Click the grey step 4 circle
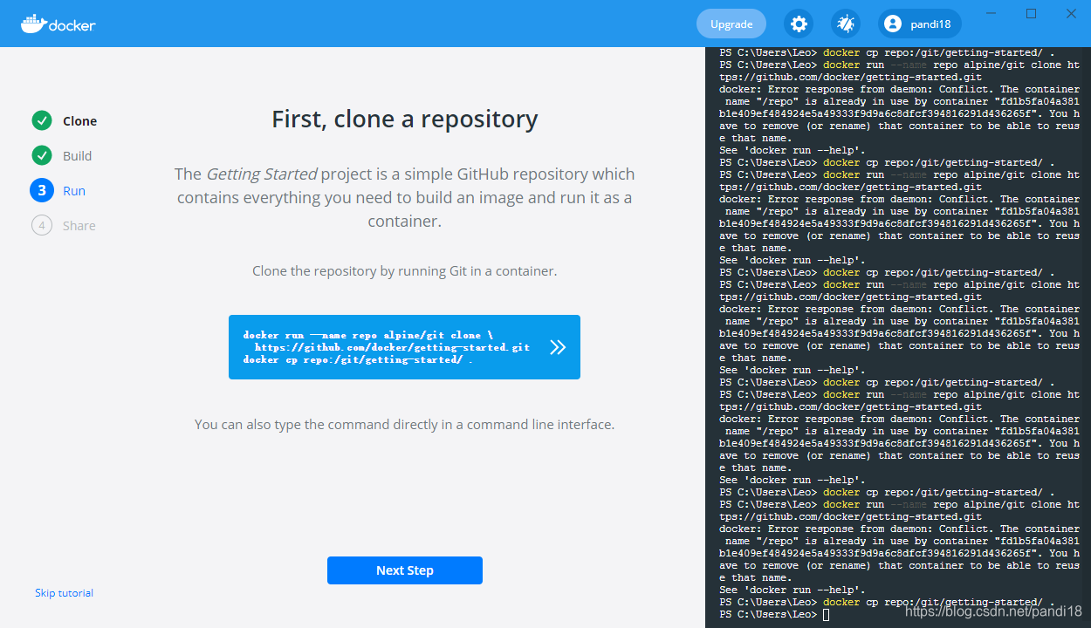This screenshot has height=628, width=1091. coord(42,225)
